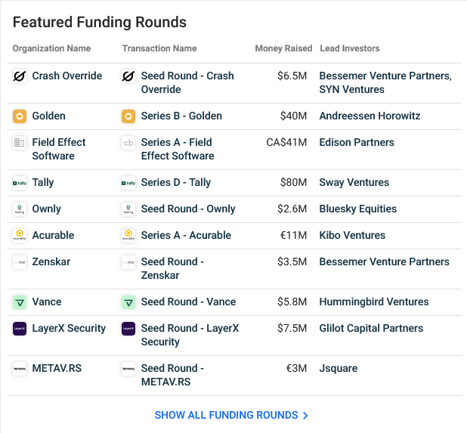Click LayerX logo beside Seed Round transaction
This screenshot has width=467, height=433.
(128, 329)
